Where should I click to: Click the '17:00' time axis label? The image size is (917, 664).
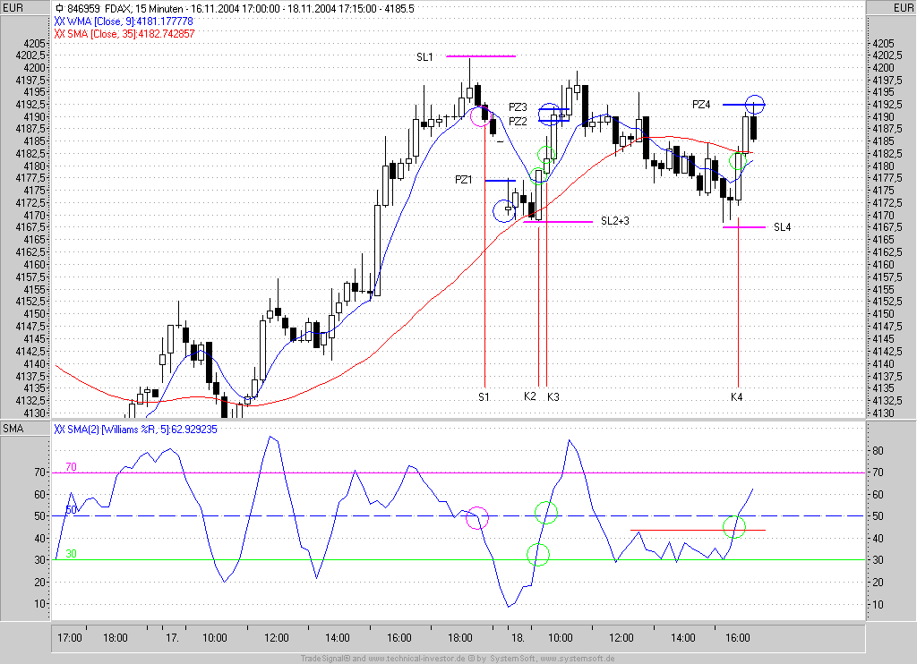70,638
